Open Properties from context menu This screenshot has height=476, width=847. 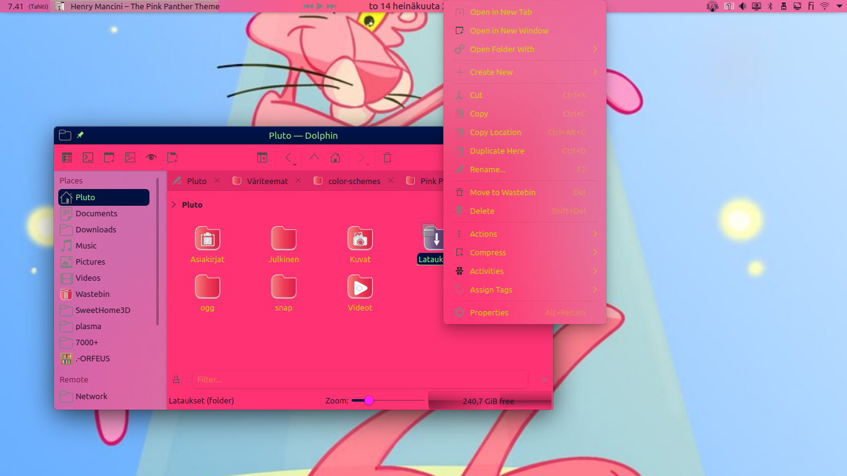525,313
